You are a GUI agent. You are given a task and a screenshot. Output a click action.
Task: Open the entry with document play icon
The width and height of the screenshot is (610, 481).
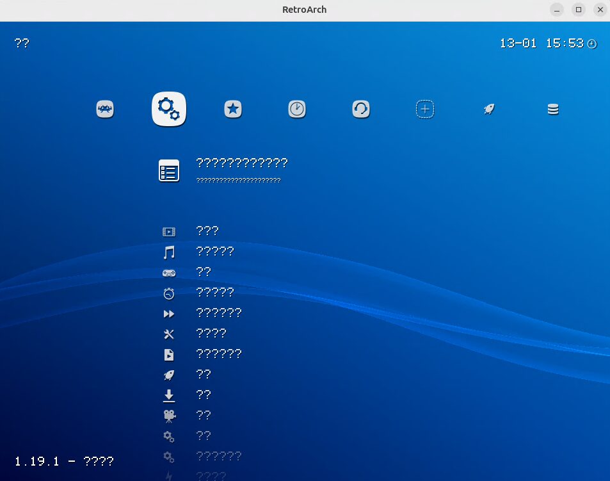coord(169,355)
